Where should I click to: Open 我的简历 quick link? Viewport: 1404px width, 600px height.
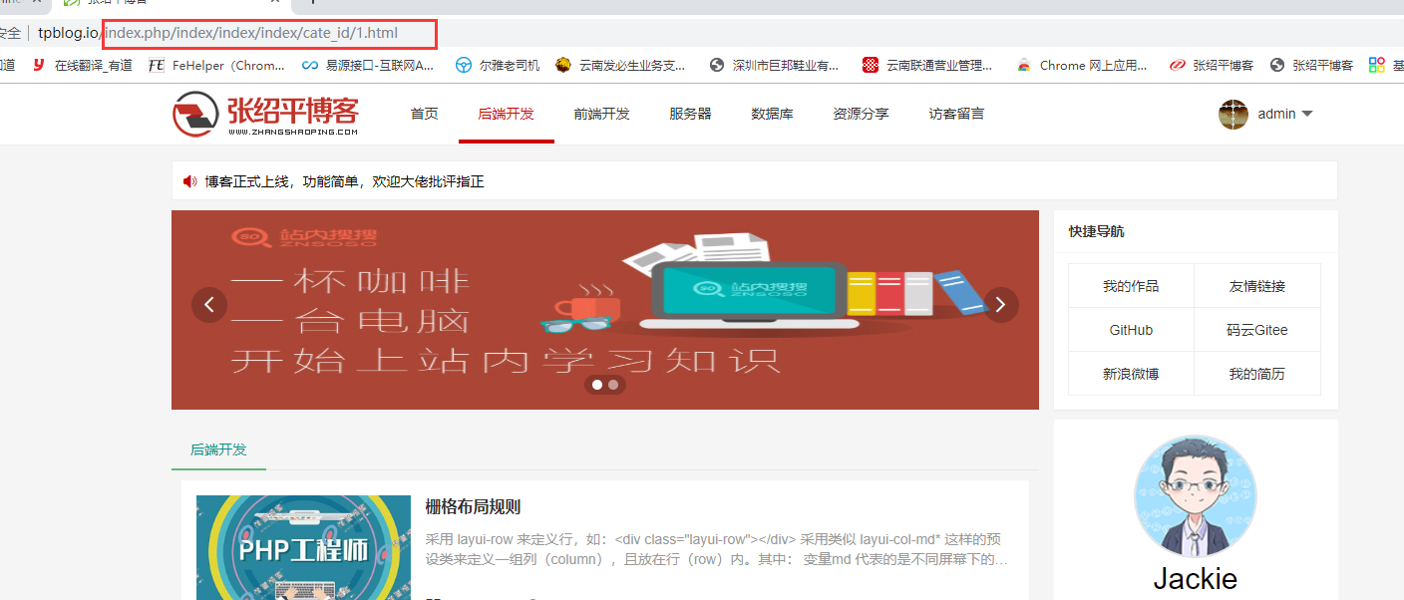click(x=1257, y=374)
